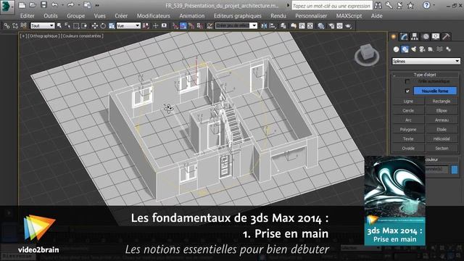Open the Select by Name icon
The width and height of the screenshot is (464, 261).
click(x=67, y=26)
